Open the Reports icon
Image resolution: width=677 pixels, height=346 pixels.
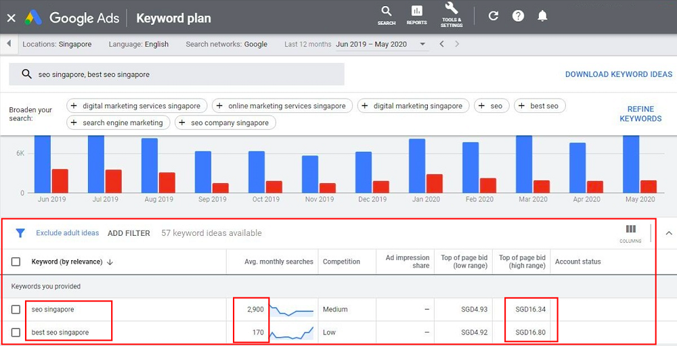click(416, 16)
